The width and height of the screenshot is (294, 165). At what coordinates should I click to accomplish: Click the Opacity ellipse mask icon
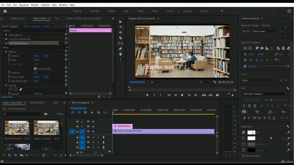tap(11, 89)
